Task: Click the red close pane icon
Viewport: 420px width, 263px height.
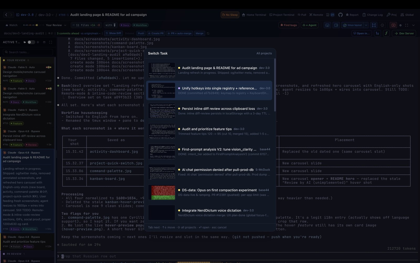Action: point(393,25)
